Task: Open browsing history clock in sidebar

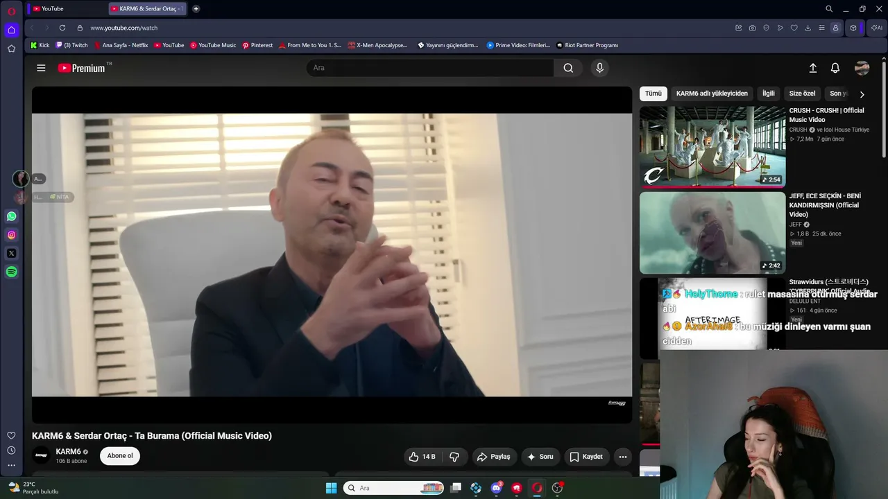Action: pos(11,450)
